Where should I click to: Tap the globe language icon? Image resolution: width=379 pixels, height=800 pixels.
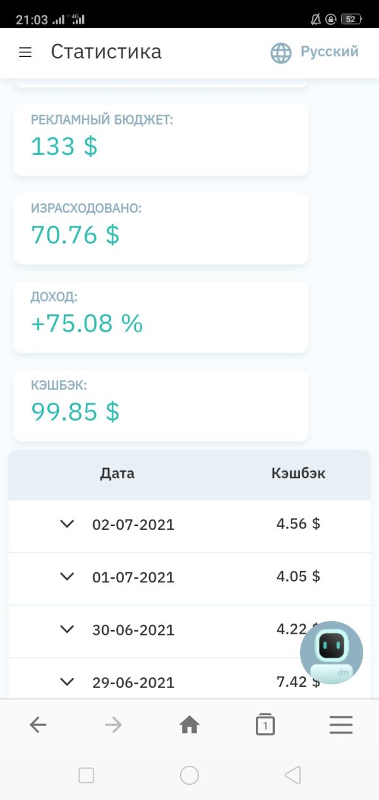click(x=281, y=52)
